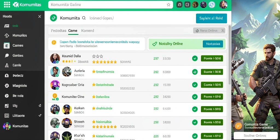Click the green pencil Komunita logo icon
The height and width of the screenshot is (140, 280).
coord(53,18)
